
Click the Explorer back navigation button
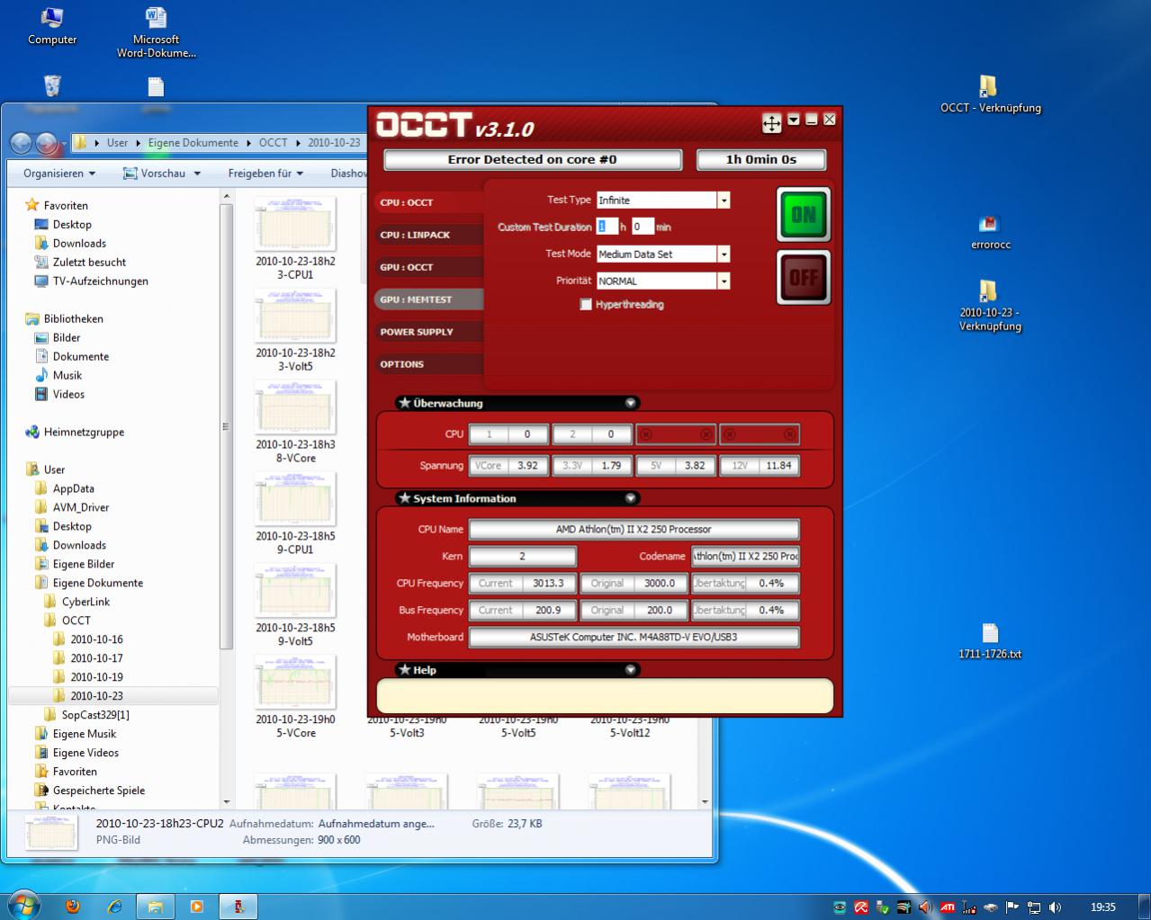(x=22, y=143)
